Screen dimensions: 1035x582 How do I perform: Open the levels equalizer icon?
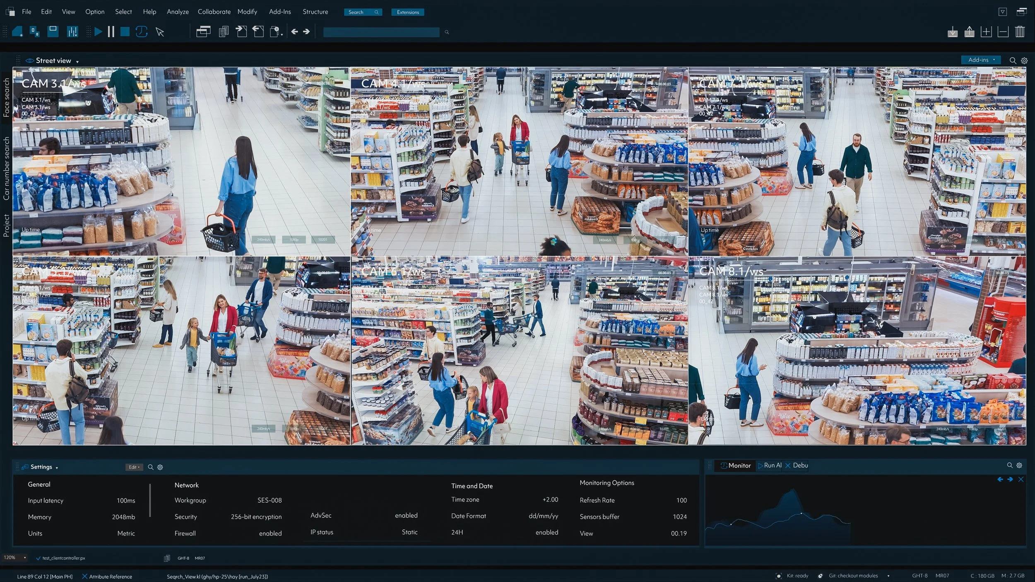pos(72,32)
